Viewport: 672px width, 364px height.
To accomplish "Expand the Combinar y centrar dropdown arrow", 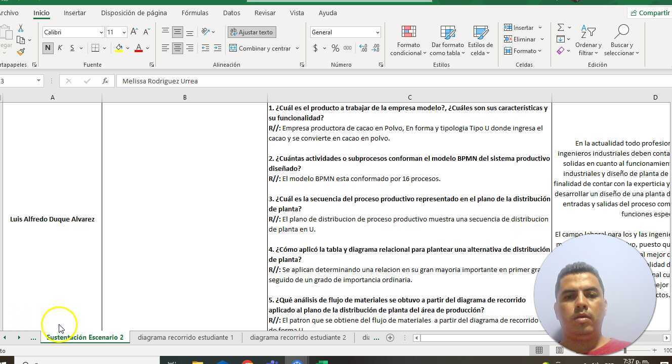I will coord(297,49).
